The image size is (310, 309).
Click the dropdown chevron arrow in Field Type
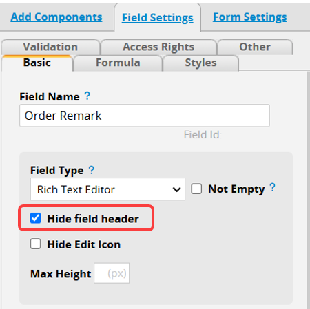click(x=176, y=189)
